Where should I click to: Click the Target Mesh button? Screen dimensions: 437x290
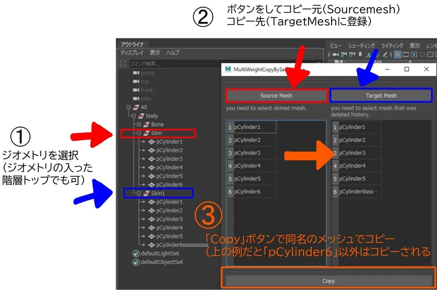click(381, 96)
